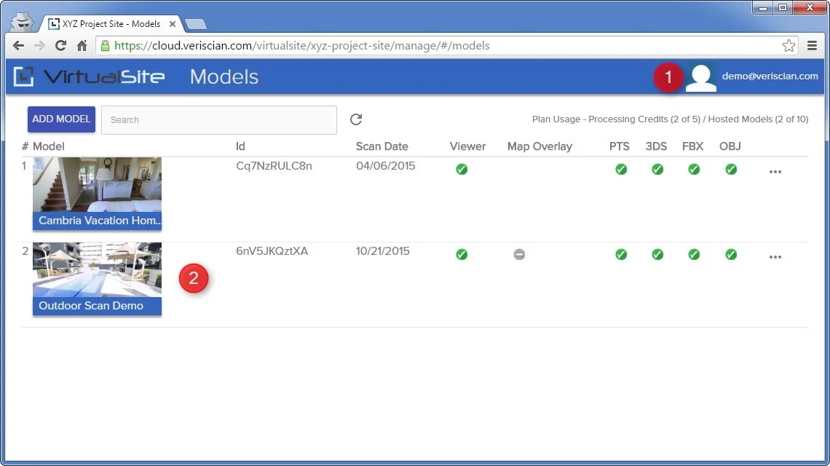Screen dimensions: 830x466
Task: Click scan date 10/21/2015
Action: [x=382, y=251]
